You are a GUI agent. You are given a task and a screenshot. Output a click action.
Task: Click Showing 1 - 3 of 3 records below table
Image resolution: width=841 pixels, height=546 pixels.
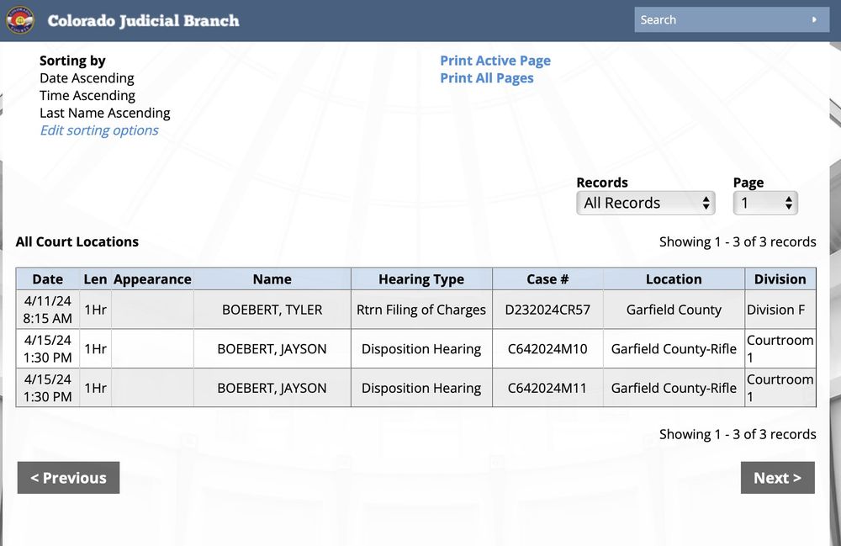[x=738, y=434]
